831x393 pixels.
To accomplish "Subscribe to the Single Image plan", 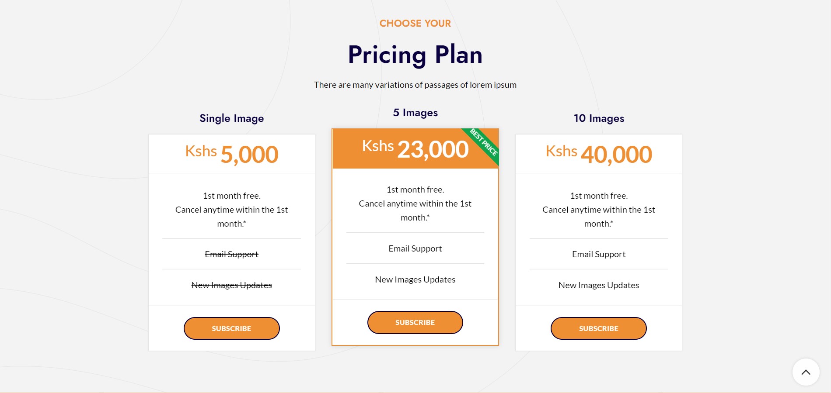I will (x=231, y=328).
